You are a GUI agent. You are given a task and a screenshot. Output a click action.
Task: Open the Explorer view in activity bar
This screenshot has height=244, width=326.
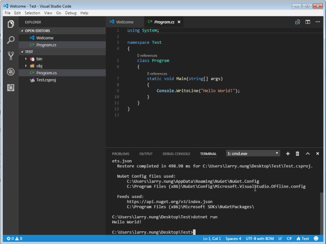coord(11,24)
